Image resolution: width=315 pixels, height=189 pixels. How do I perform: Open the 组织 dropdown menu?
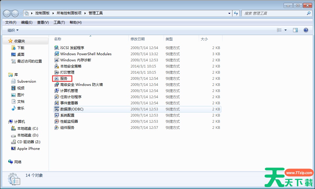[13, 30]
